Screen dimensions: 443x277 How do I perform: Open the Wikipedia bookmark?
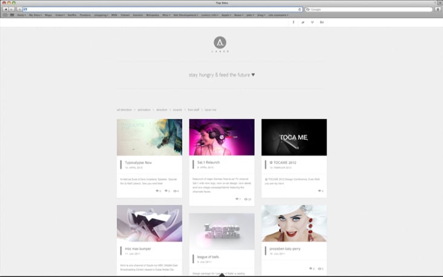pos(153,15)
